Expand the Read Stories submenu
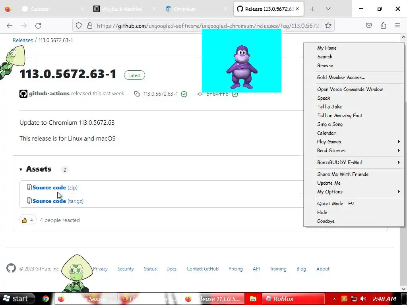 pos(354,151)
